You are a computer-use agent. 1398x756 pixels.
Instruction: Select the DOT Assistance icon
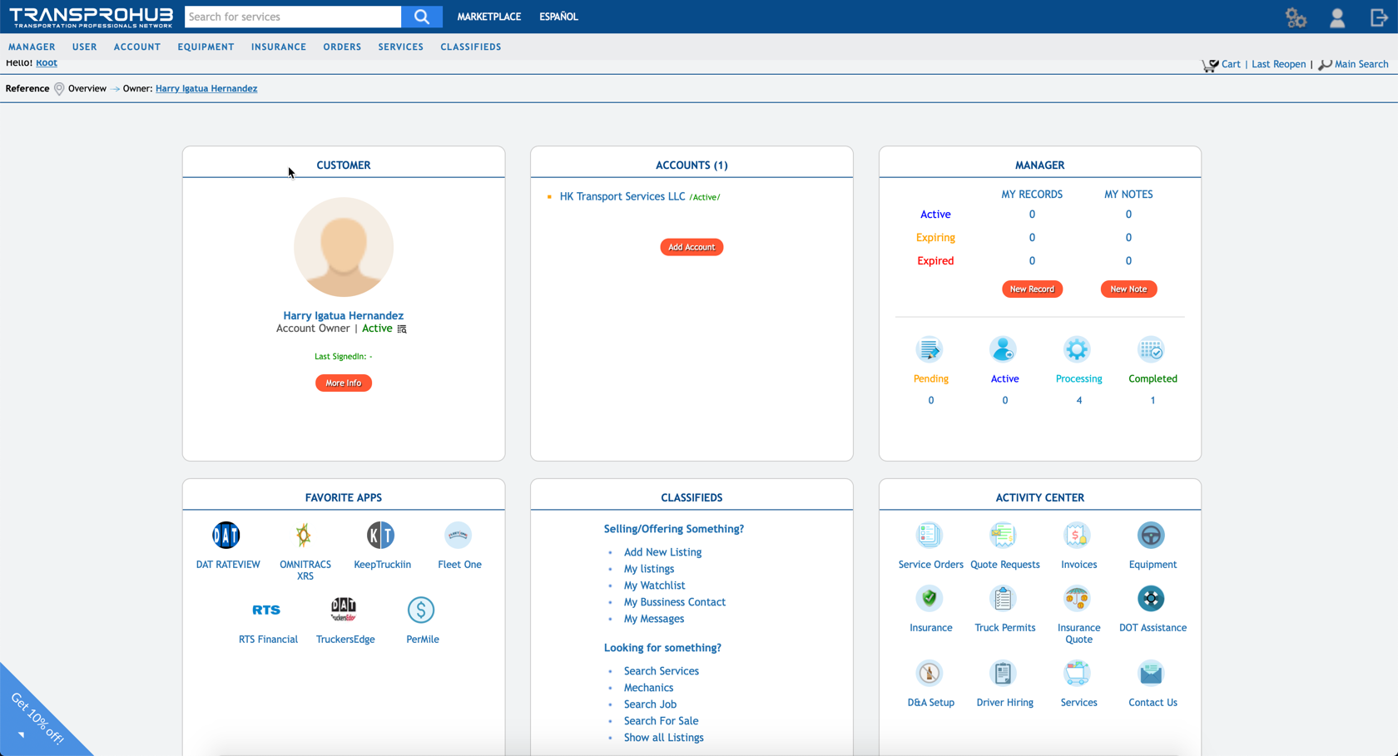click(1151, 599)
